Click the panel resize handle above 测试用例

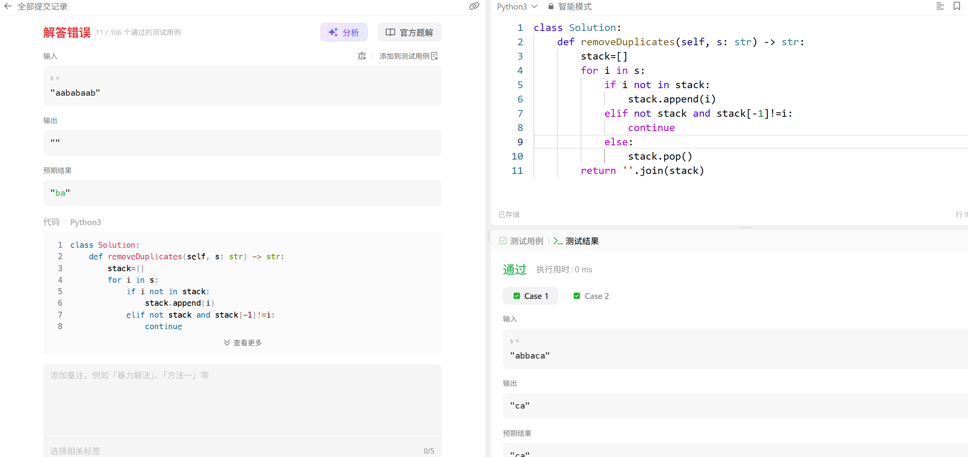click(x=745, y=228)
